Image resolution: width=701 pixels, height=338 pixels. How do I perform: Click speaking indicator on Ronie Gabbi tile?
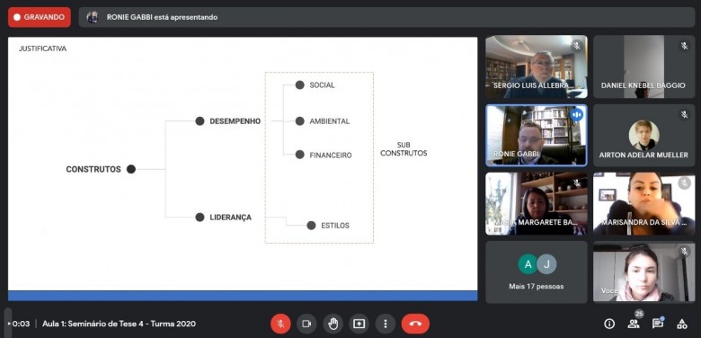pyautogui.click(x=577, y=115)
